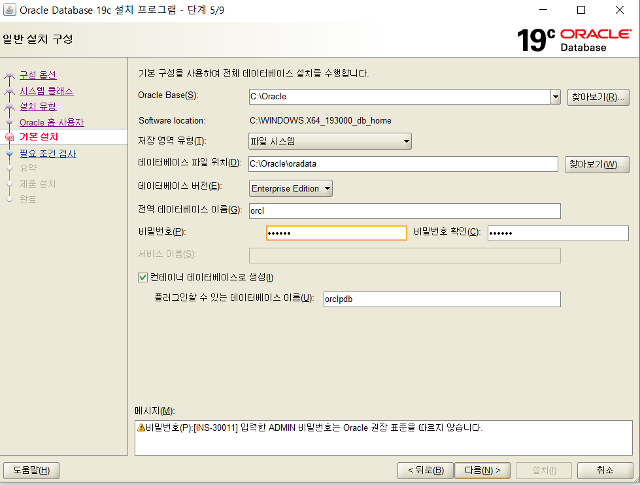
Task: Click the 도움말(H) help button
Action: pyautogui.click(x=31, y=471)
